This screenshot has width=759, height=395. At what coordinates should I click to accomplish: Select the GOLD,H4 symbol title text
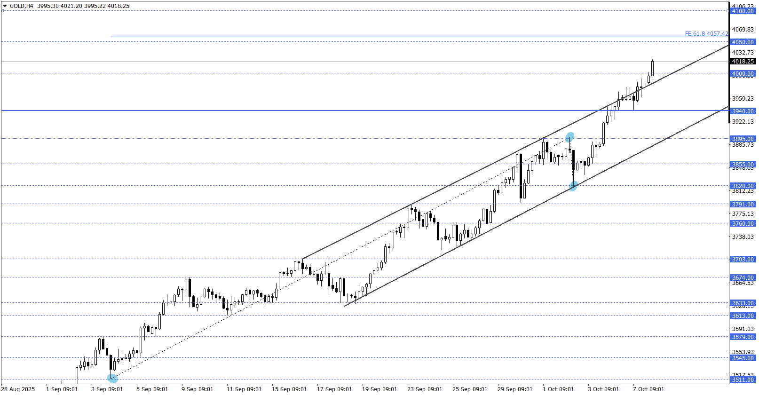pyautogui.click(x=21, y=6)
